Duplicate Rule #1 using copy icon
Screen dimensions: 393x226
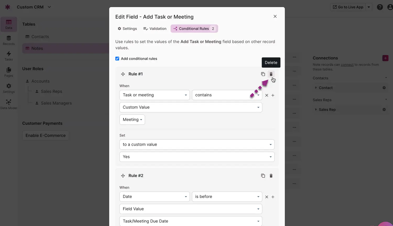[263, 74]
